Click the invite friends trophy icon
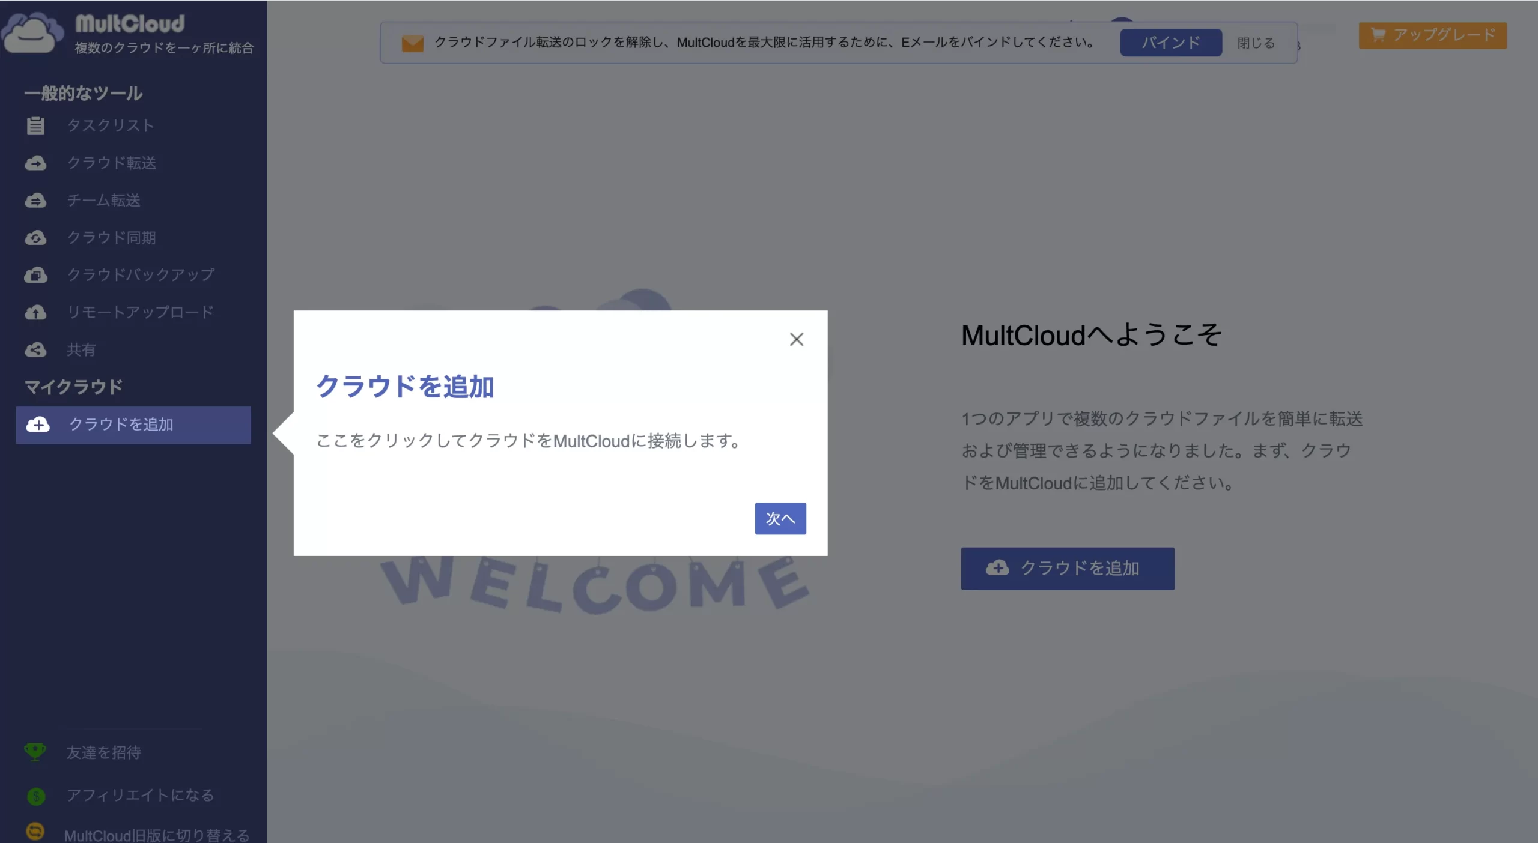 coord(35,752)
